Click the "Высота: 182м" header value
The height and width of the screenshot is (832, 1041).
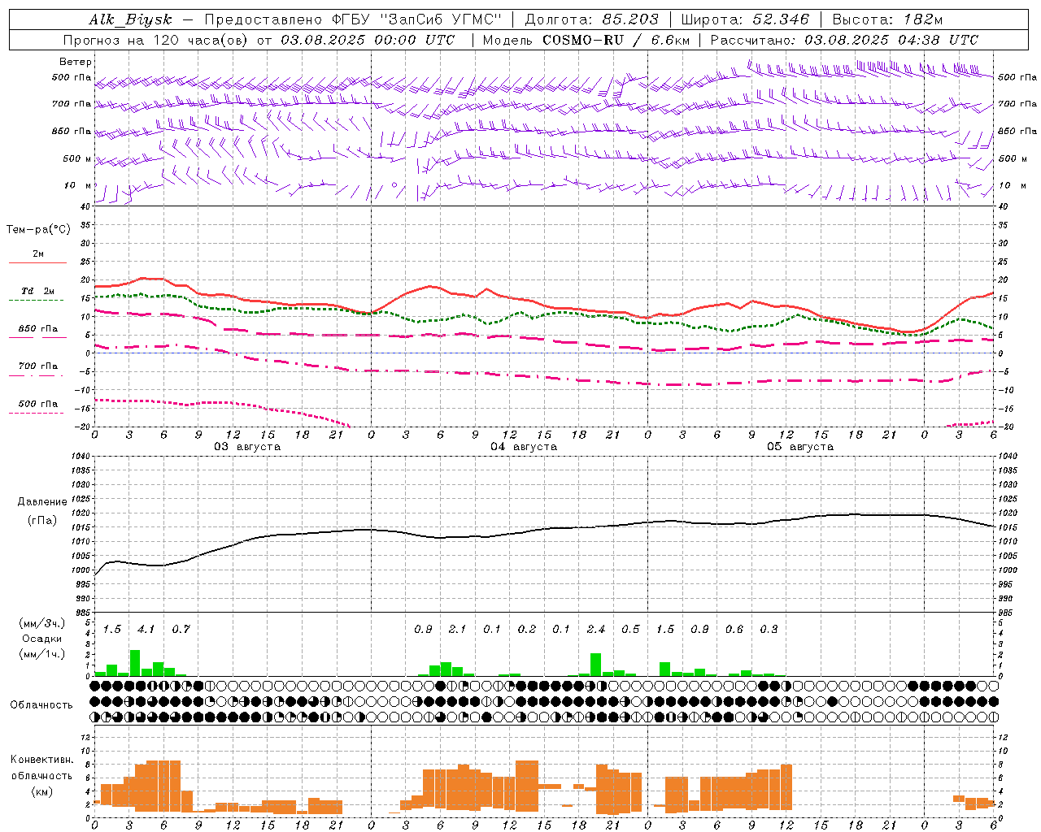click(x=887, y=19)
